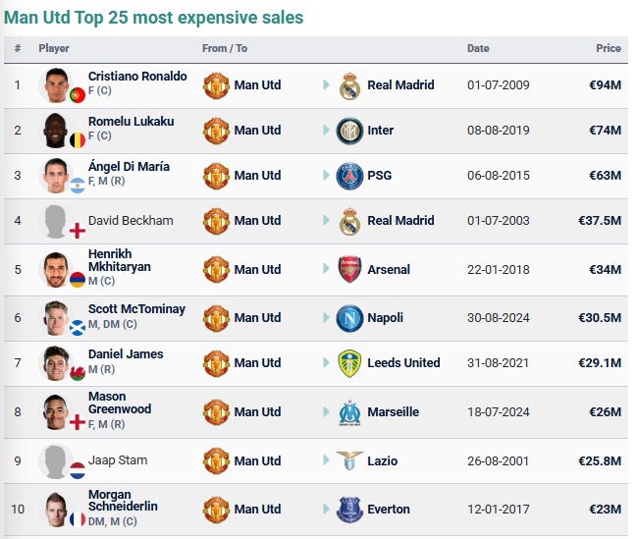Click the PSG club badge
The width and height of the screenshot is (638, 539).
(349, 176)
